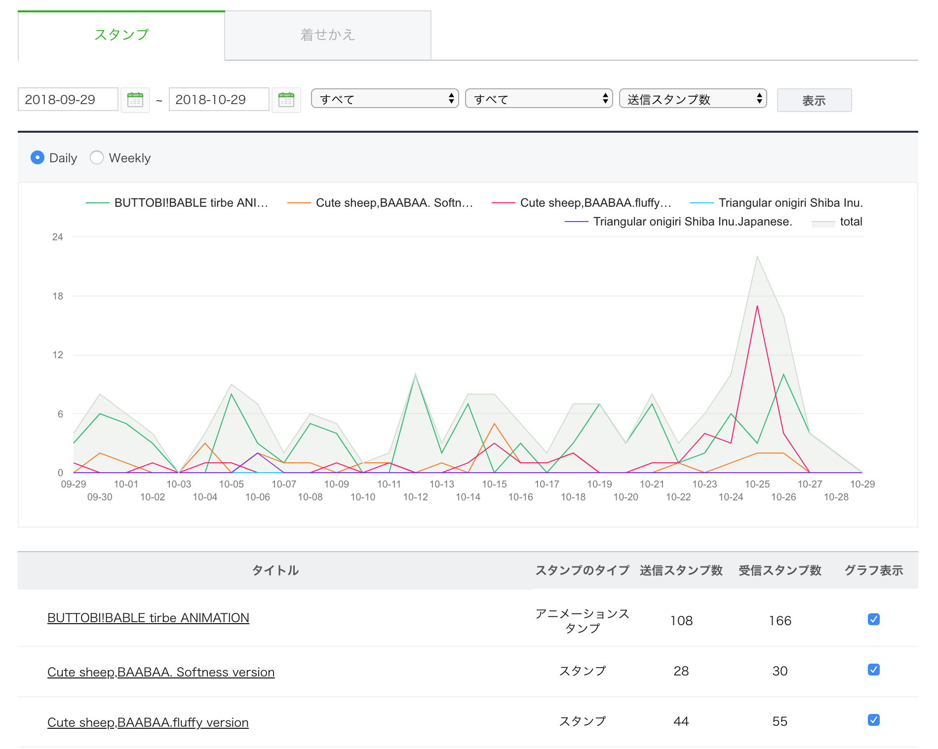Uncheck graph display for Cute sheep fluffy version
The height and width of the screenshot is (749, 938).
point(873,720)
